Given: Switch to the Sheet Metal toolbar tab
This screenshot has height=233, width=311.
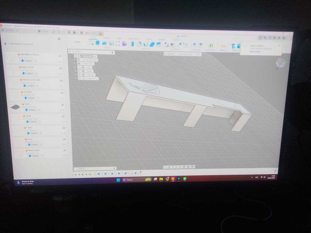Looking at the screenshot, I should 133,39.
